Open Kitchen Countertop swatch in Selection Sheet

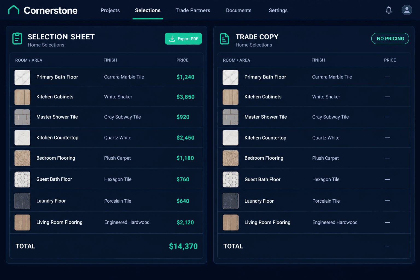point(22,138)
